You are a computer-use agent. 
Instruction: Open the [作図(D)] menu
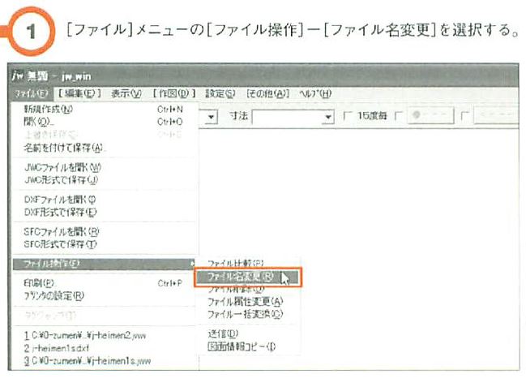pyautogui.click(x=174, y=93)
